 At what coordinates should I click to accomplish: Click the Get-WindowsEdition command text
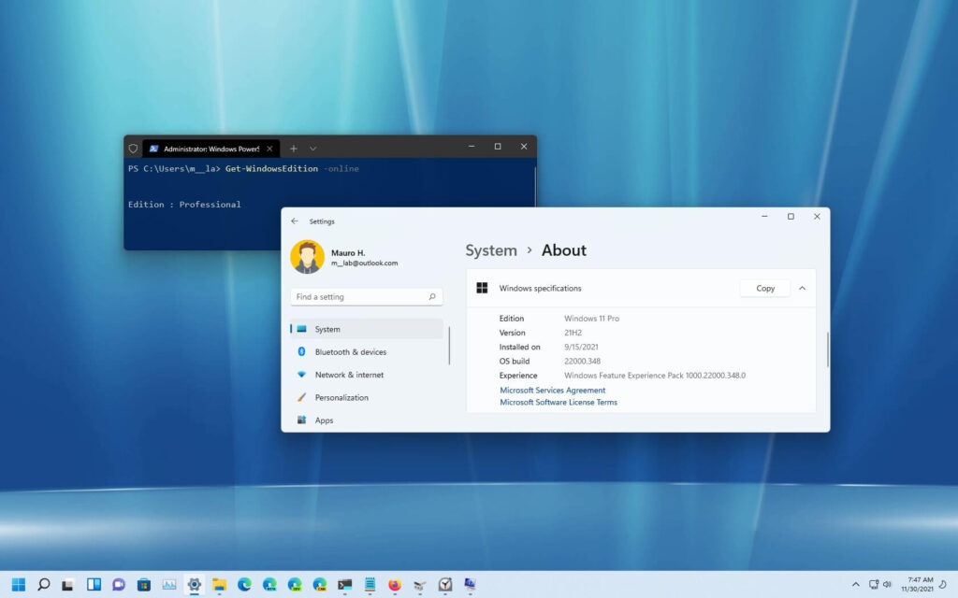(x=271, y=168)
